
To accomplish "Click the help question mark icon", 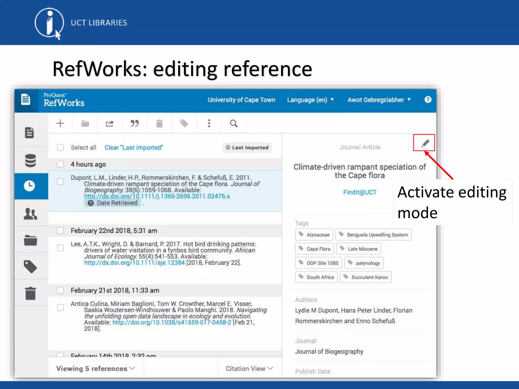I will (x=428, y=100).
